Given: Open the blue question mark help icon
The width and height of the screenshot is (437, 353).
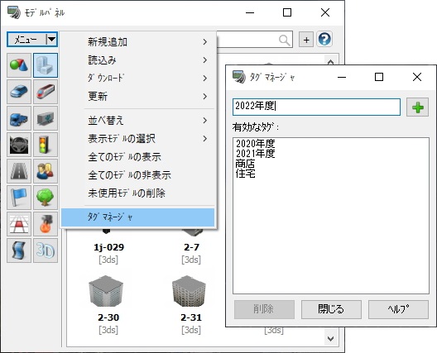Looking at the screenshot, I should (x=324, y=40).
